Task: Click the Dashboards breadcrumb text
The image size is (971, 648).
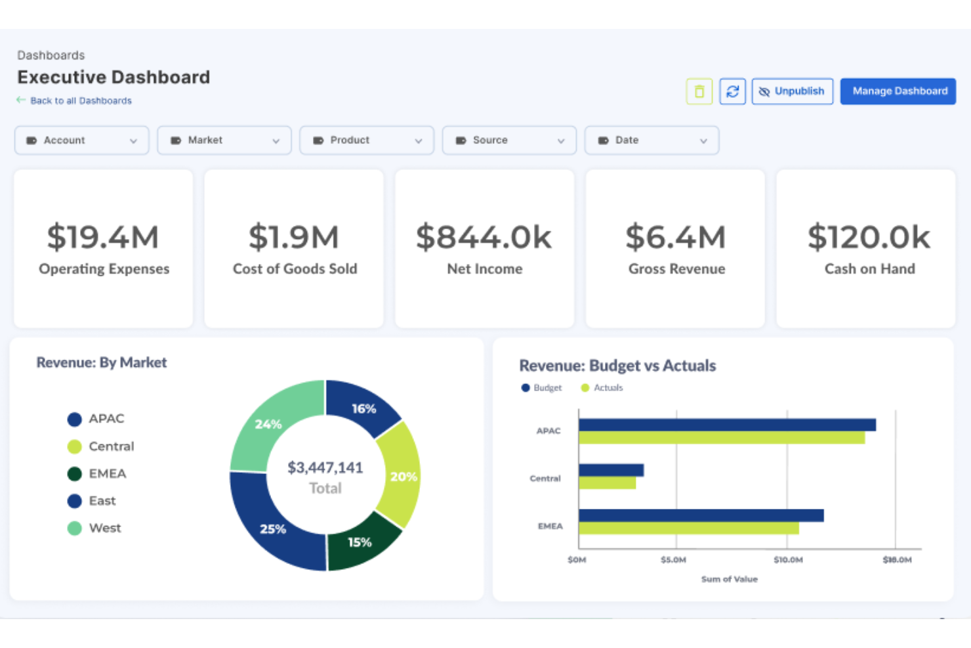Action: pos(51,55)
